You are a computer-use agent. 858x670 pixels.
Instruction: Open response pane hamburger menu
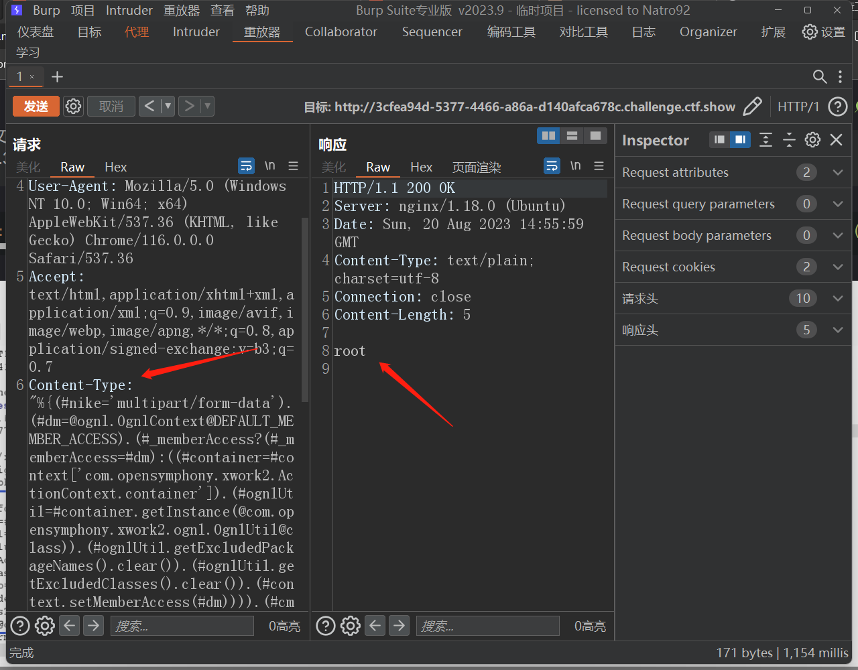(599, 165)
